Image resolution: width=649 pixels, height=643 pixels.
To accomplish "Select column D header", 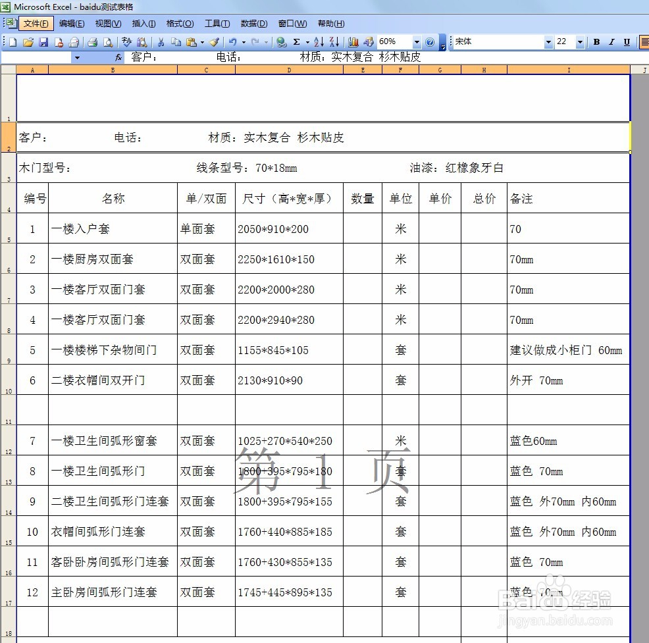I will [289, 70].
